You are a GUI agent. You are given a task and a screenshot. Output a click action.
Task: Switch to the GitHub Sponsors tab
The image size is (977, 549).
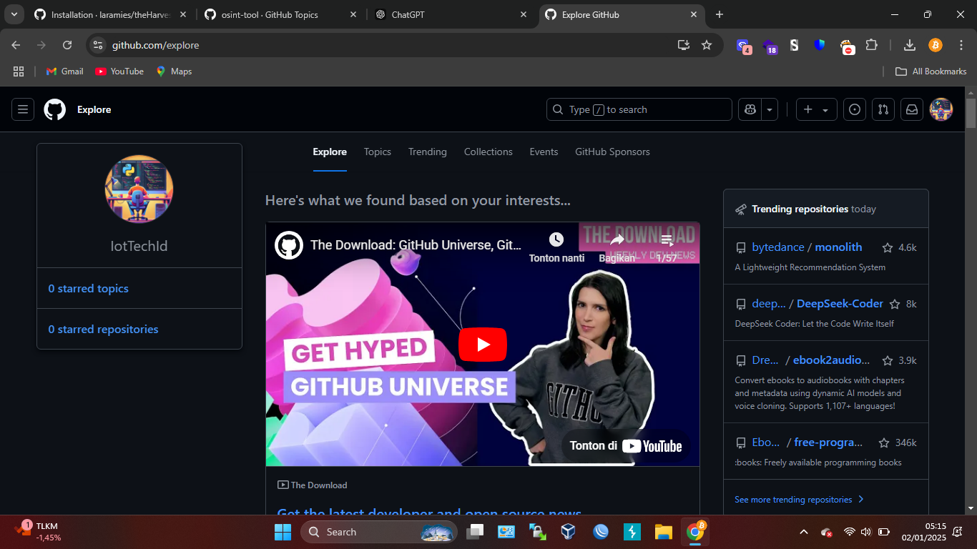612,152
